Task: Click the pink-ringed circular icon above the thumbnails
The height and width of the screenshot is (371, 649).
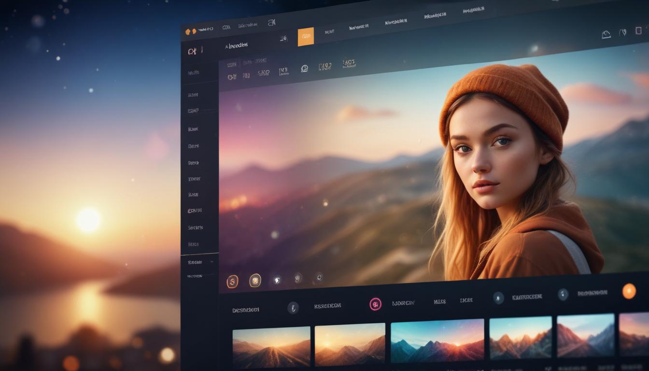Action: click(375, 304)
